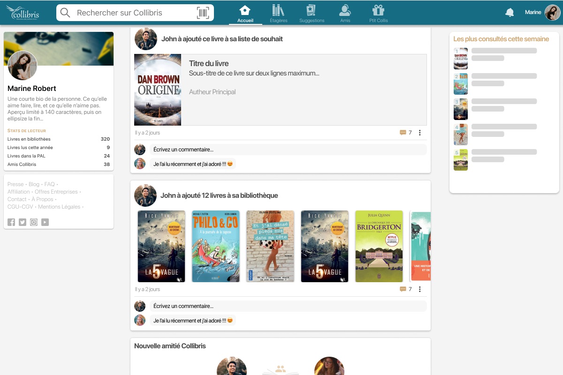Screen dimensions: 563x375
Task: Open the À Propos link
Action: click(42, 199)
